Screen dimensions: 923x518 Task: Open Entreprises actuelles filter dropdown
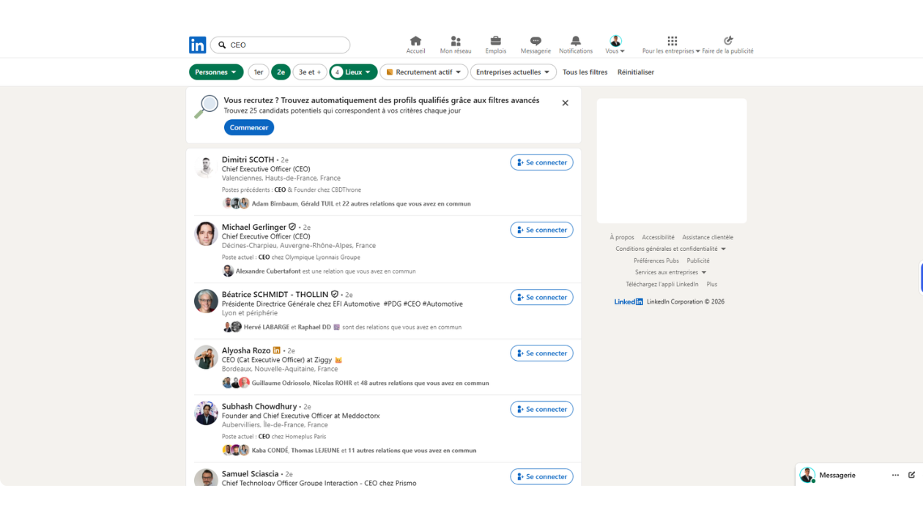pyautogui.click(x=514, y=72)
